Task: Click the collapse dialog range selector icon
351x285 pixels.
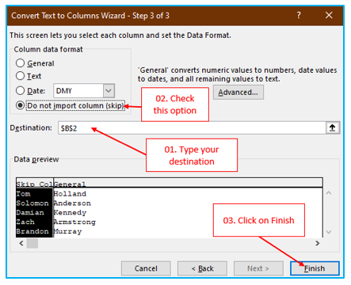Action: [333, 128]
